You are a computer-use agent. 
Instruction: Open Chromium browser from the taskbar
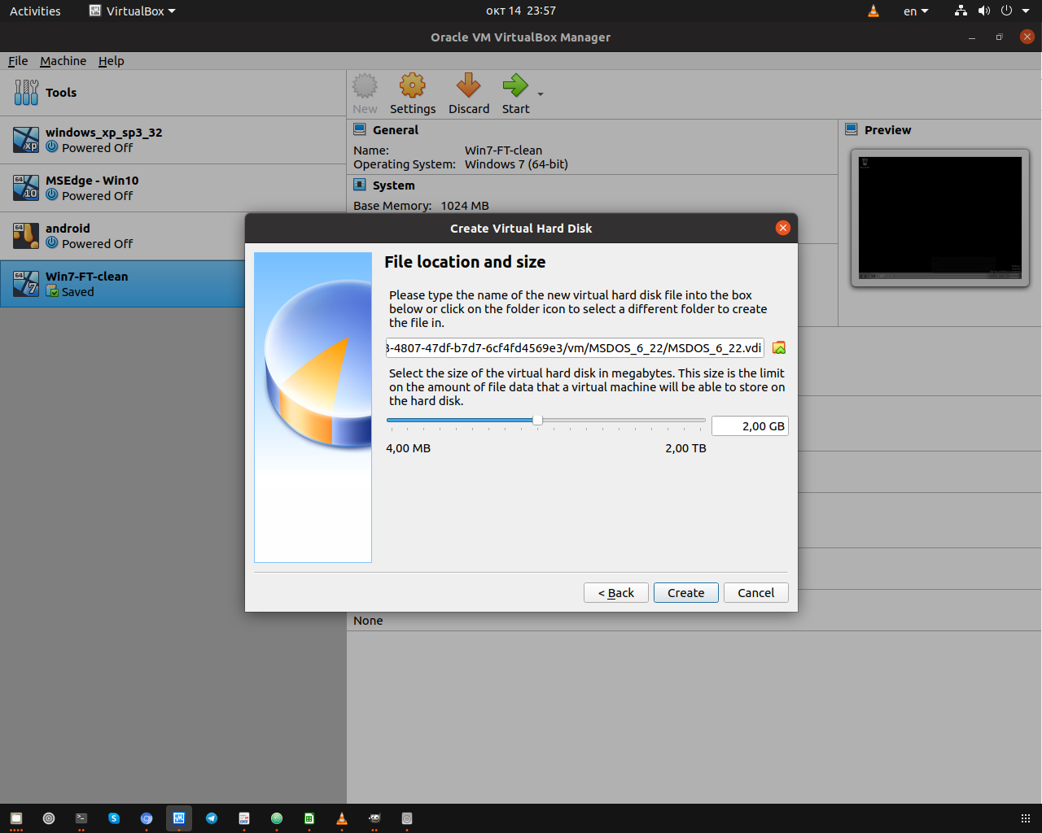[147, 818]
